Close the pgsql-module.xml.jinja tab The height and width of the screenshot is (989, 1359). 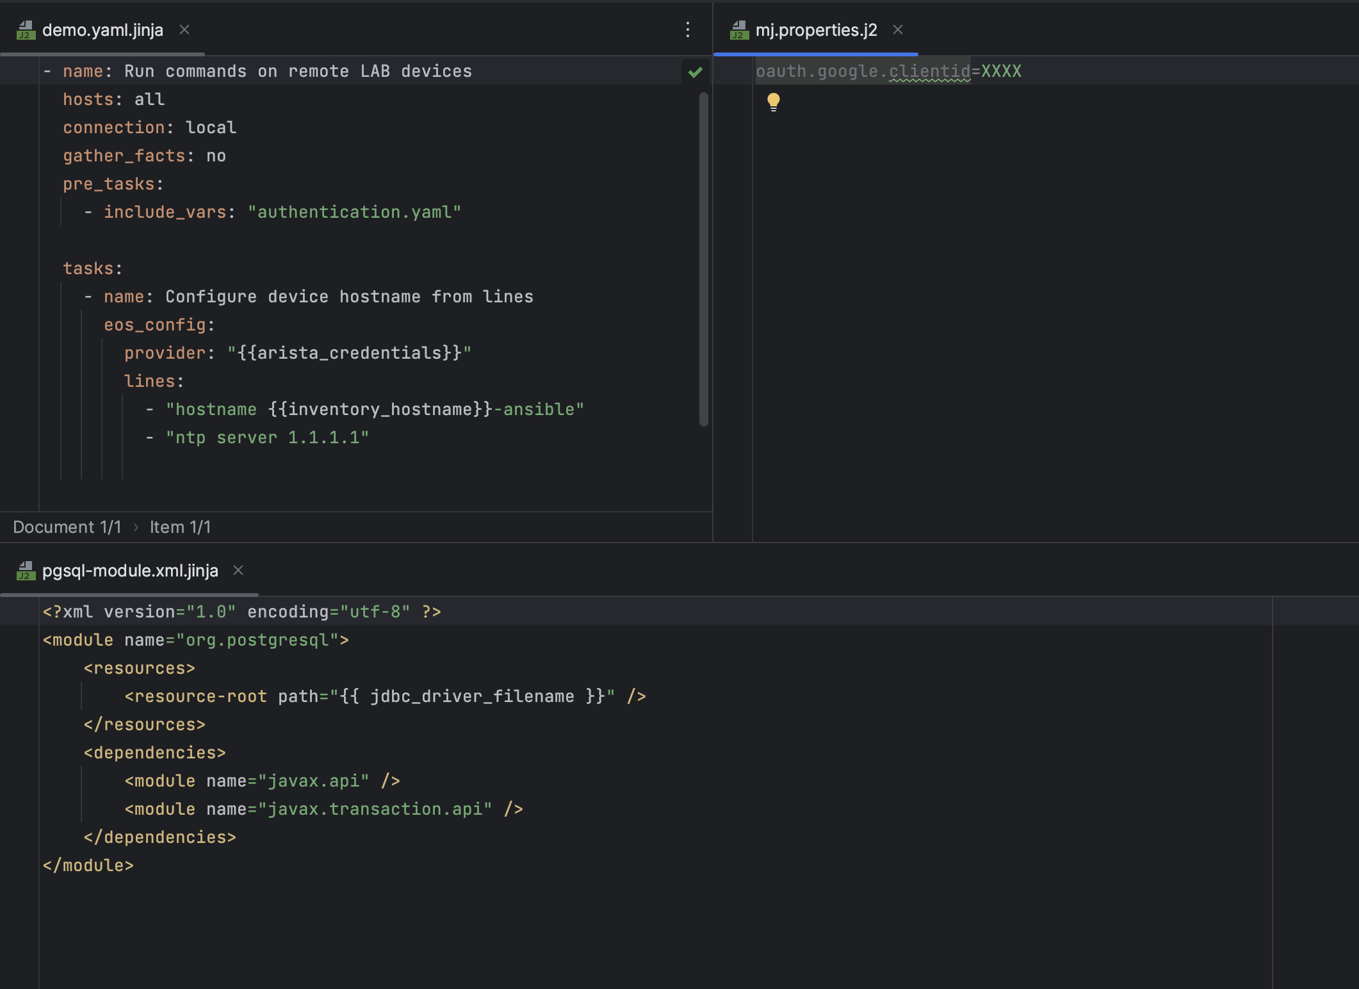(238, 570)
